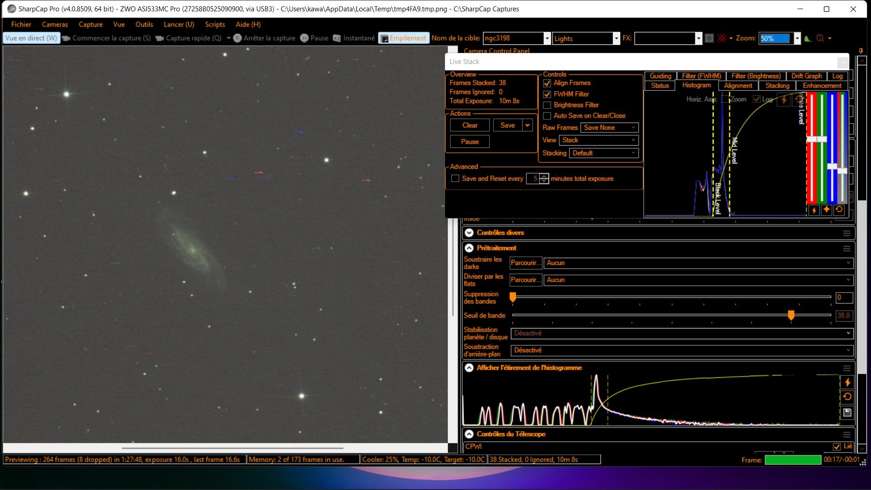Click the star color balance icon
The image size is (871, 490).
tap(827, 210)
